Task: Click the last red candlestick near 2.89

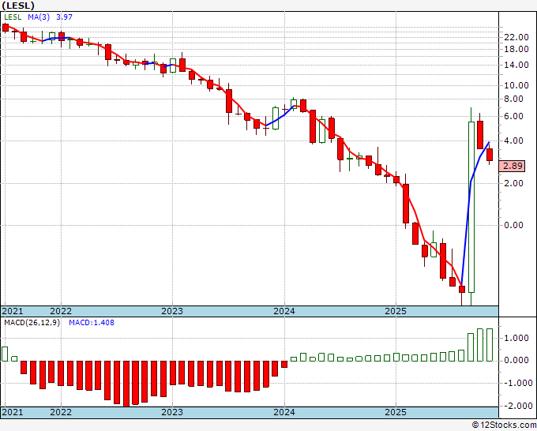Action: coord(490,155)
